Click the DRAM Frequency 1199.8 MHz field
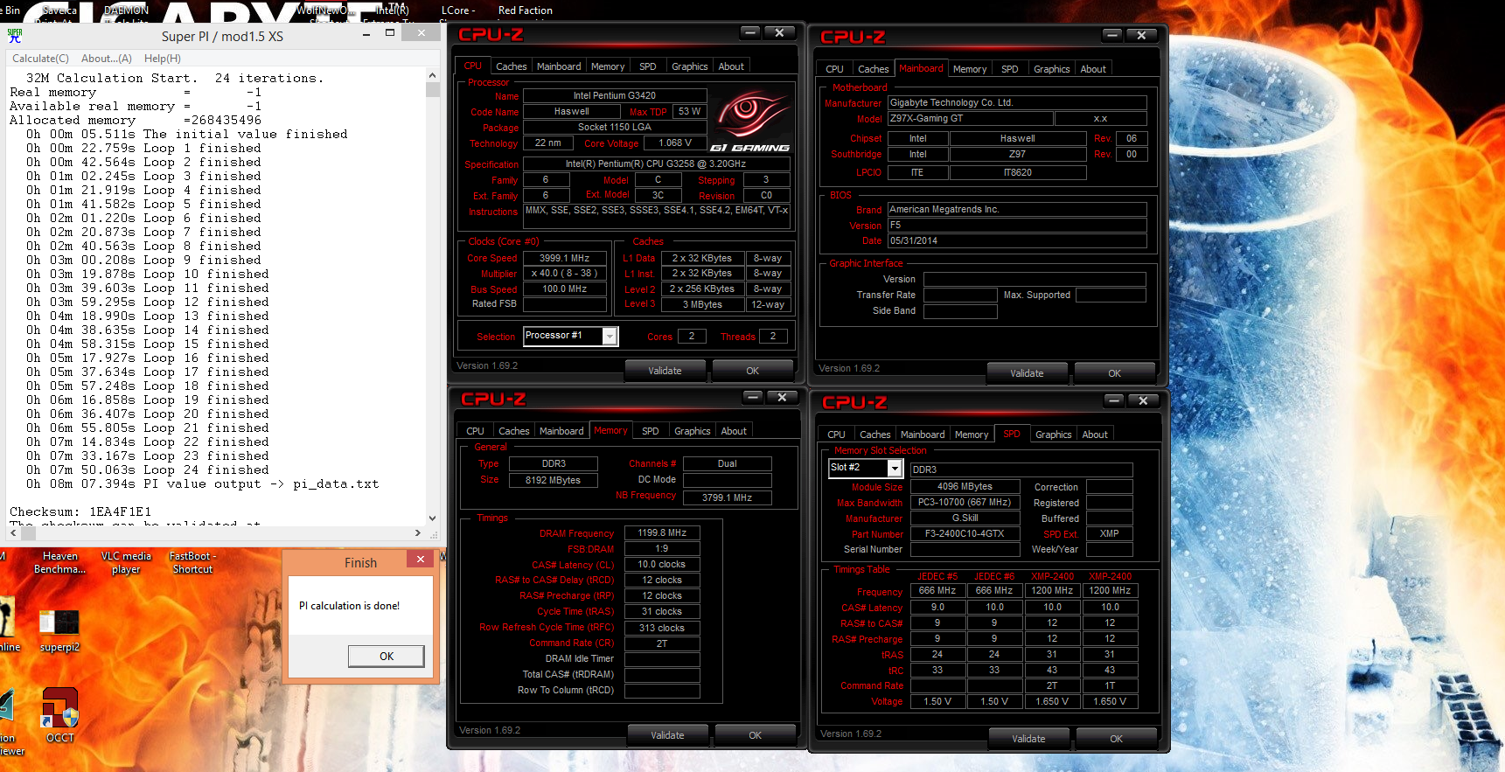Viewport: 1505px width, 772px height. click(x=662, y=533)
